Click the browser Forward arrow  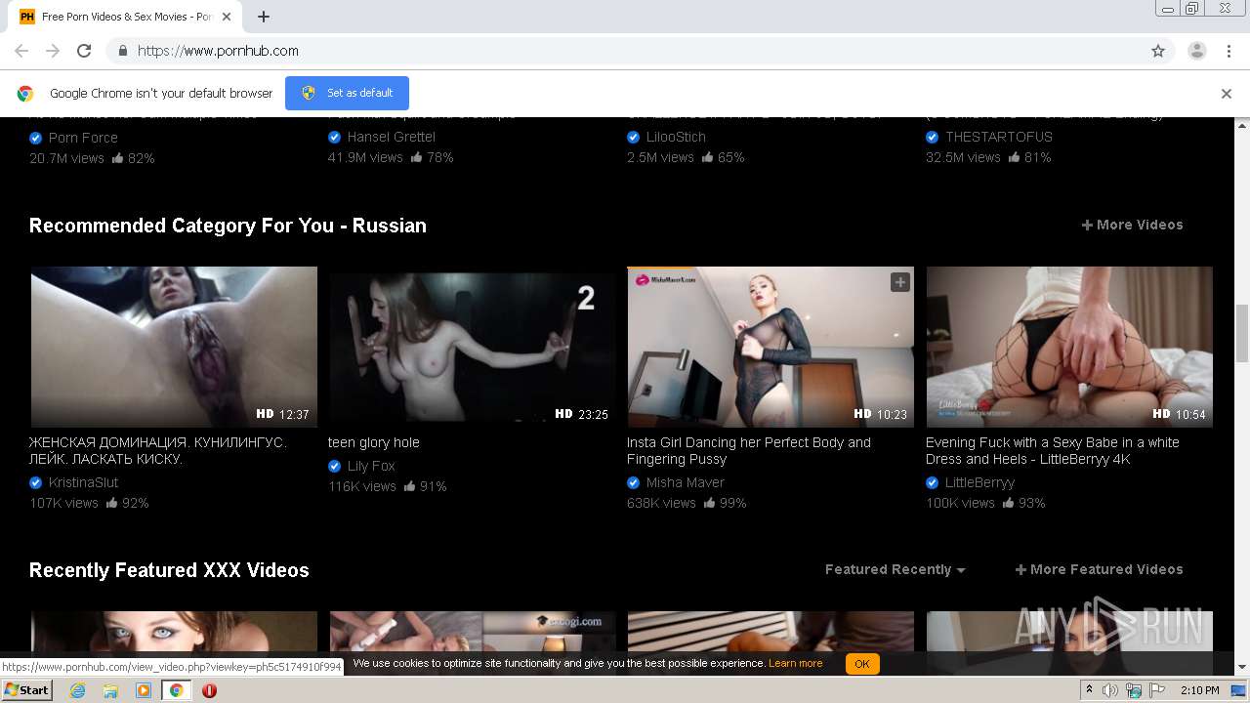pyautogui.click(x=53, y=51)
